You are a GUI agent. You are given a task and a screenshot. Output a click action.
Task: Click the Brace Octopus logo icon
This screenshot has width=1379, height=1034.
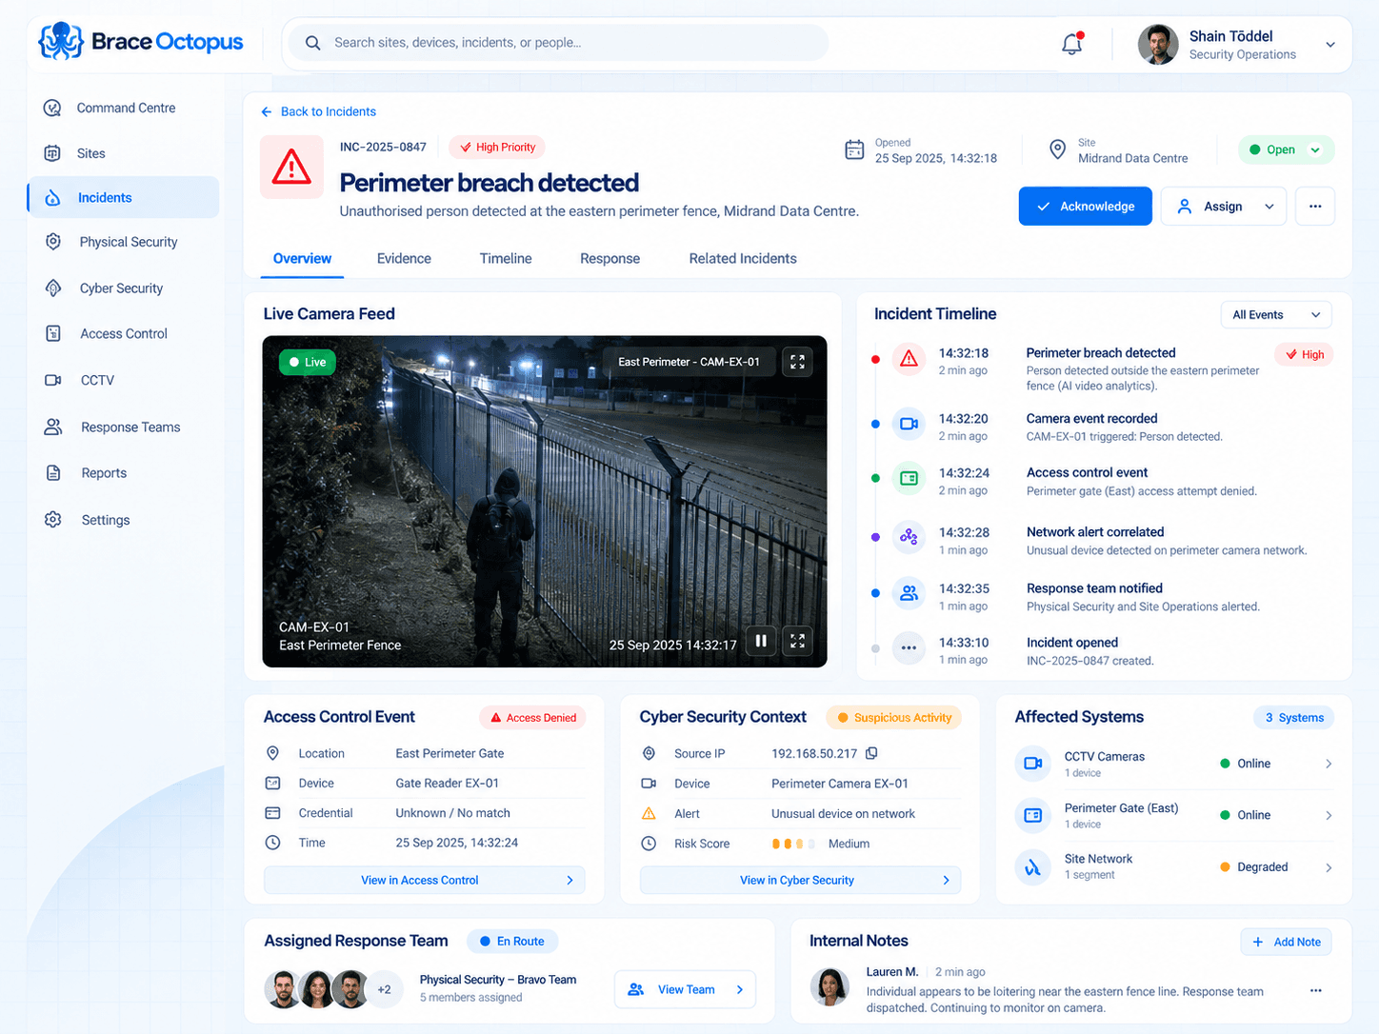pos(61,42)
